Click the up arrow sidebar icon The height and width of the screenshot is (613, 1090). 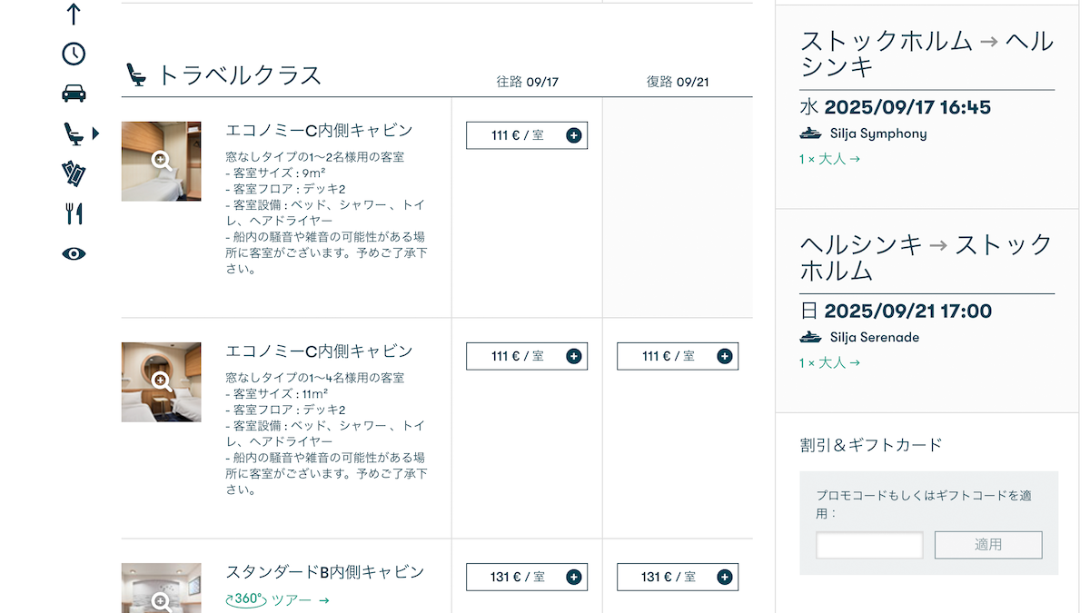(74, 14)
